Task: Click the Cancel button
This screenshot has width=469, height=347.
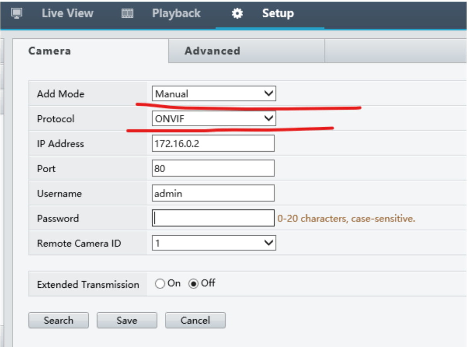Action: pos(195,320)
